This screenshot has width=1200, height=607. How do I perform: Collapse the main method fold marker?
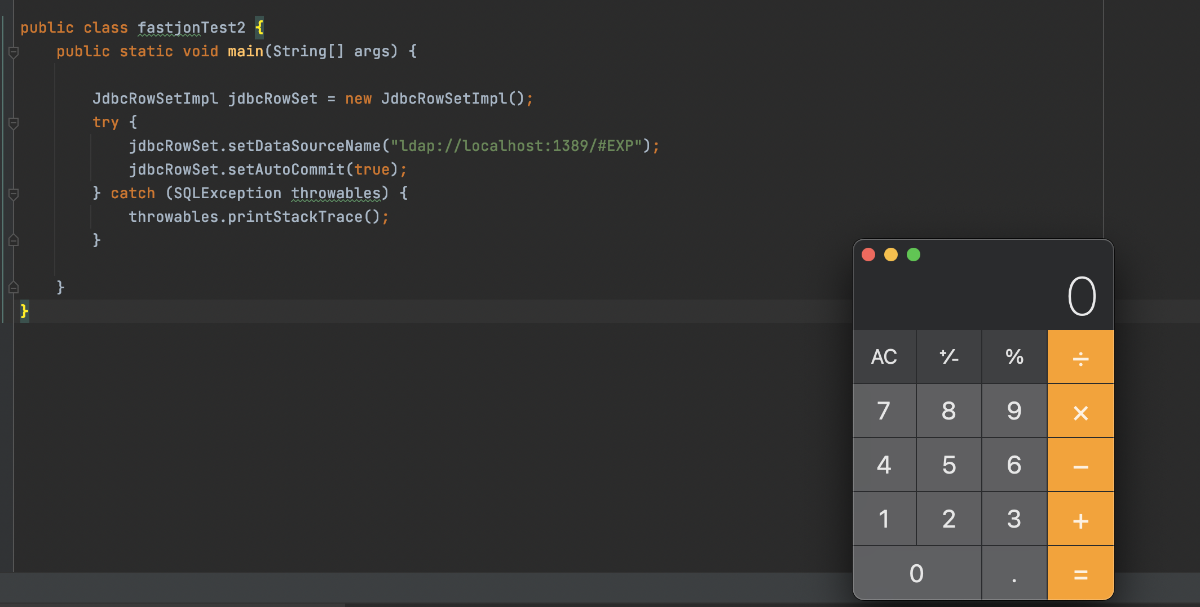click(x=14, y=52)
